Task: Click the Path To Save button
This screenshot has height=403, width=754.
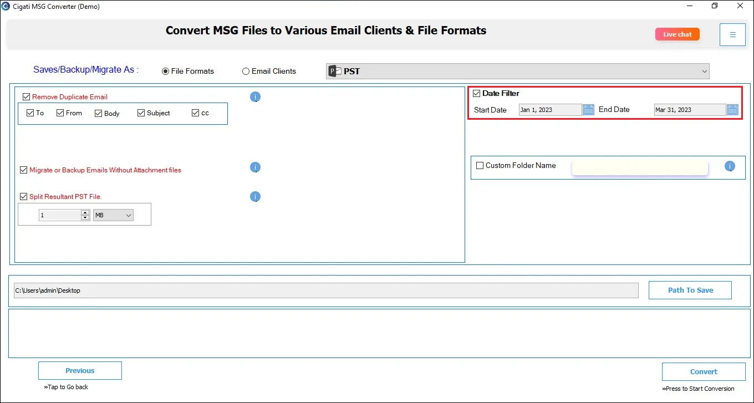Action: click(690, 290)
